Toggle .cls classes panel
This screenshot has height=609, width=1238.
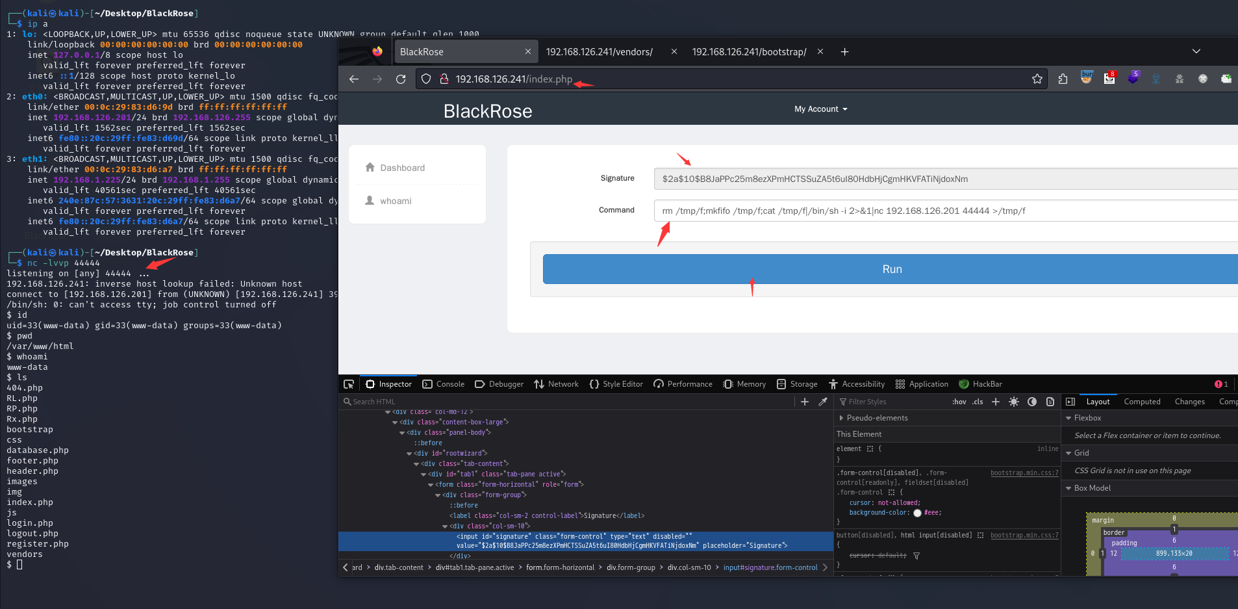pyautogui.click(x=978, y=402)
